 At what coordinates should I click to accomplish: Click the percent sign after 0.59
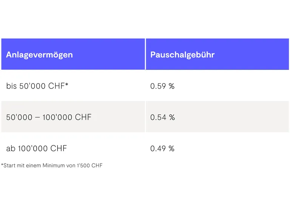click(171, 86)
